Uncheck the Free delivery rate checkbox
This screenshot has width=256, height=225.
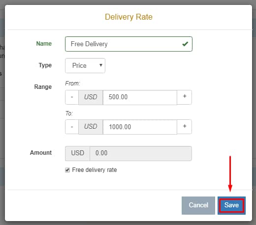tap(67, 170)
